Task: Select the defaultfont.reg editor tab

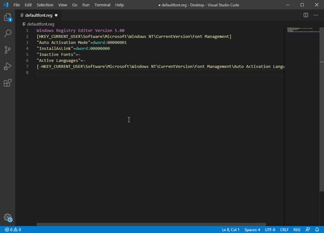Action: tap(38, 15)
